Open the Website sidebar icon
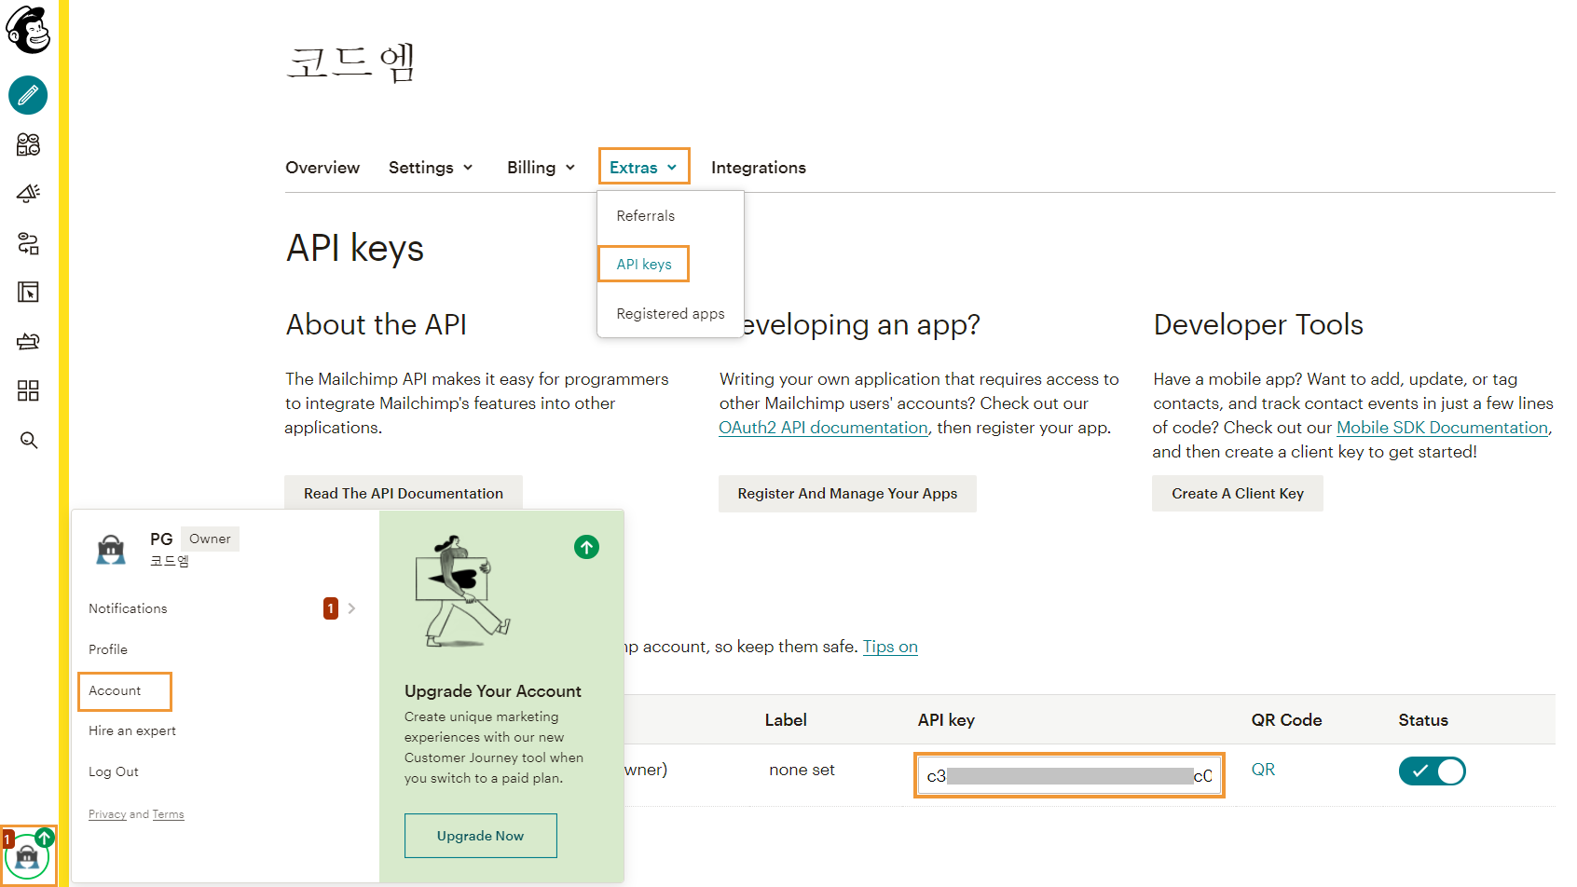Image resolution: width=1577 pixels, height=887 pixels. 28,293
